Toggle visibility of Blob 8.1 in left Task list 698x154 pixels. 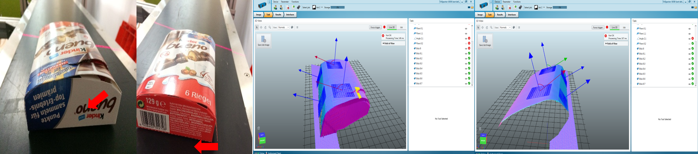pyautogui.click(x=466, y=53)
